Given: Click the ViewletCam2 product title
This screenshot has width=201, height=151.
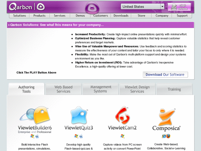Looking at the screenshot, I should click(122, 128).
